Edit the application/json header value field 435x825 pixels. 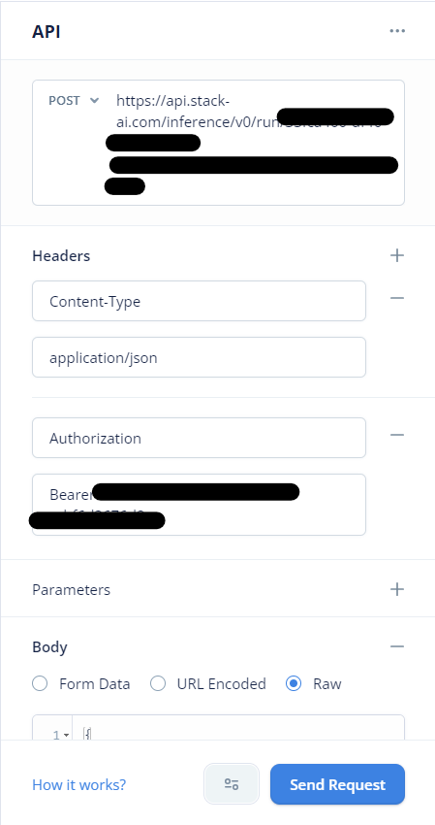tap(200, 357)
